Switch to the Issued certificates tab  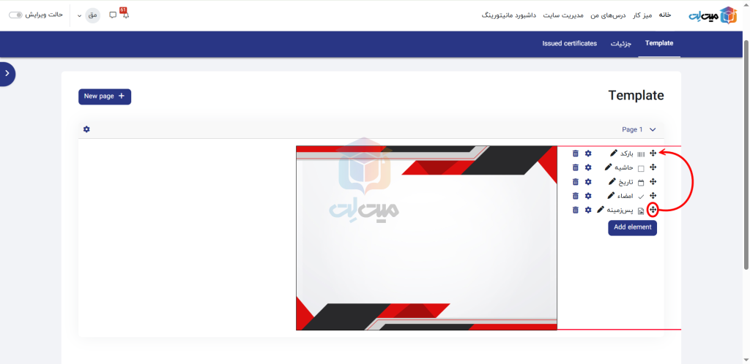(x=569, y=44)
